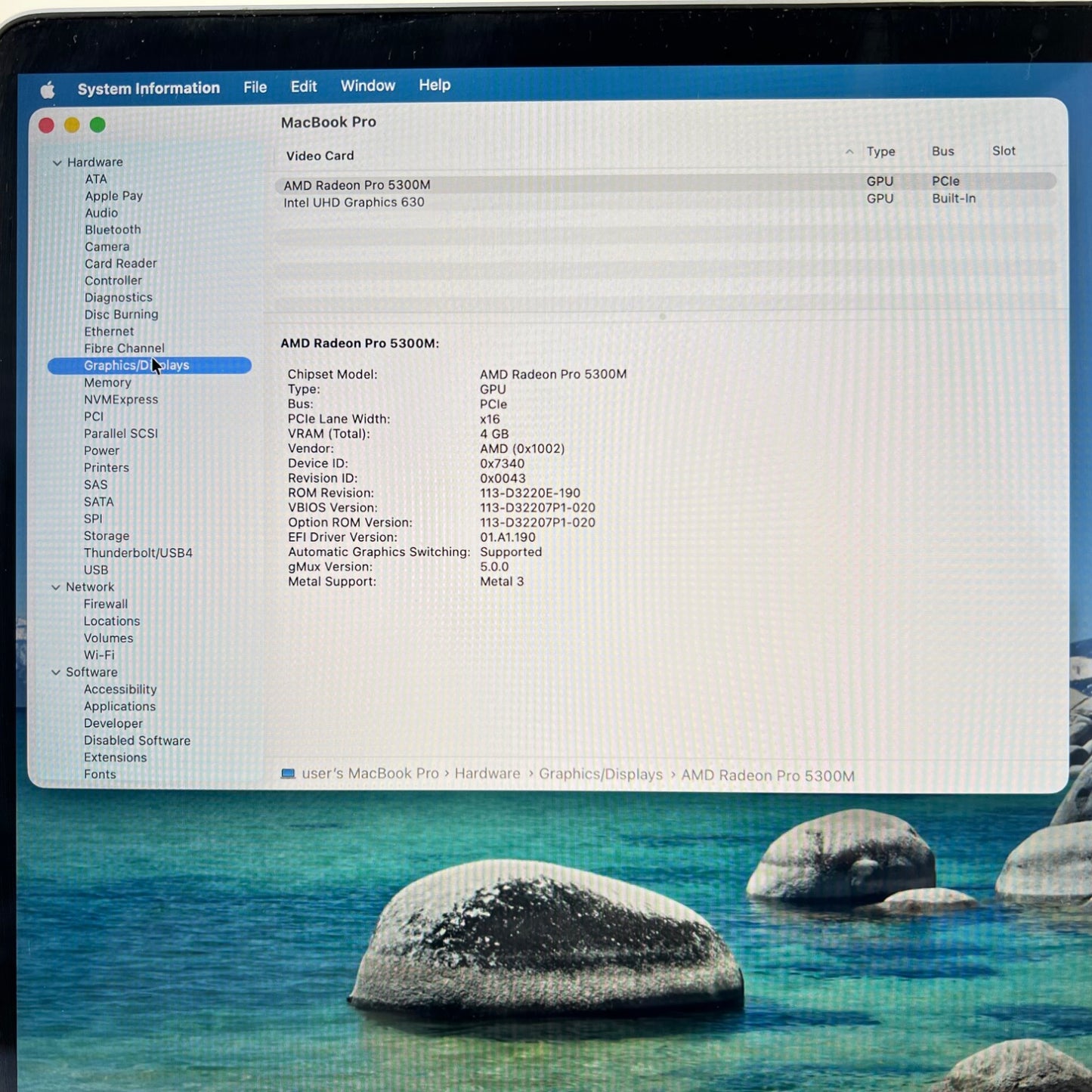The height and width of the screenshot is (1092, 1092).
Task: Select Apple Pay in the sidebar
Action: pyautogui.click(x=113, y=196)
